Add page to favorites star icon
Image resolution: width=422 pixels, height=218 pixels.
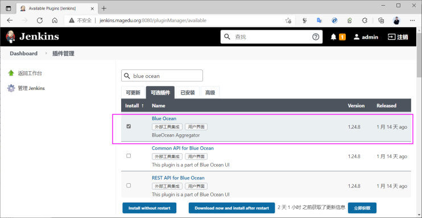pyautogui.click(x=288, y=20)
